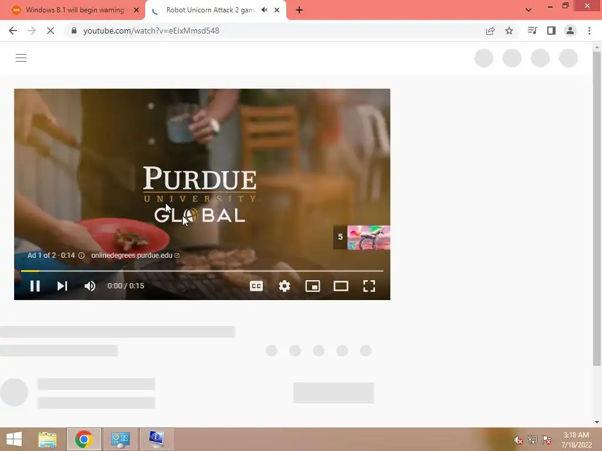Select Robot Unicorn Attack 2 tab
Image resolution: width=602 pixels, height=451 pixels.
point(210,10)
